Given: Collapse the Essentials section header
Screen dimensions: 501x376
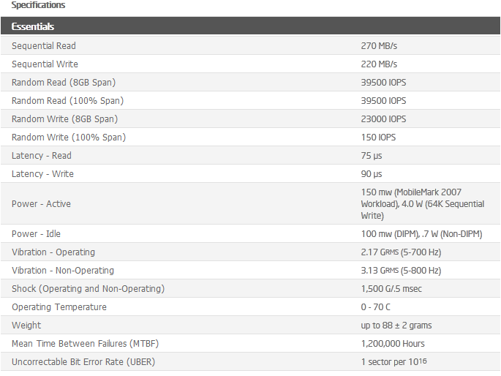Looking at the screenshot, I should tap(33, 26).
